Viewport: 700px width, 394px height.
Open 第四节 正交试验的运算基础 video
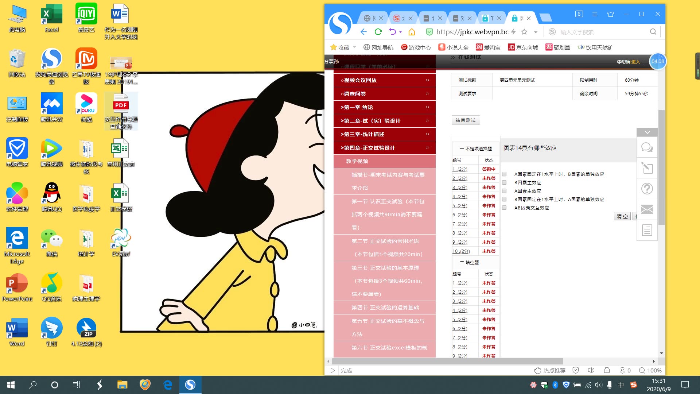(384, 308)
